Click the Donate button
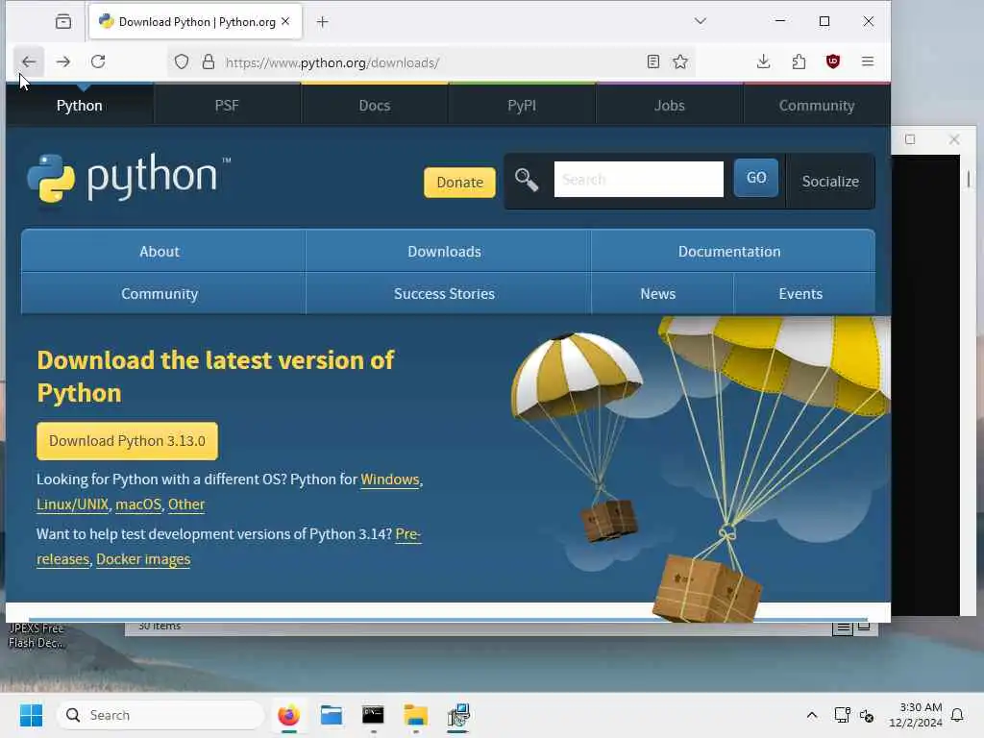Image resolution: width=984 pixels, height=738 pixels. (x=460, y=182)
